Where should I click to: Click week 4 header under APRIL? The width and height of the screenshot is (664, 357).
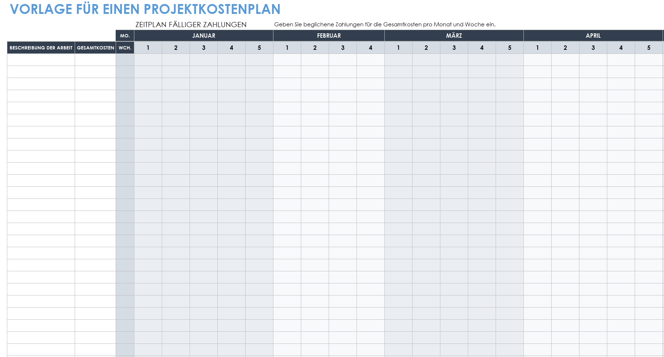621,48
